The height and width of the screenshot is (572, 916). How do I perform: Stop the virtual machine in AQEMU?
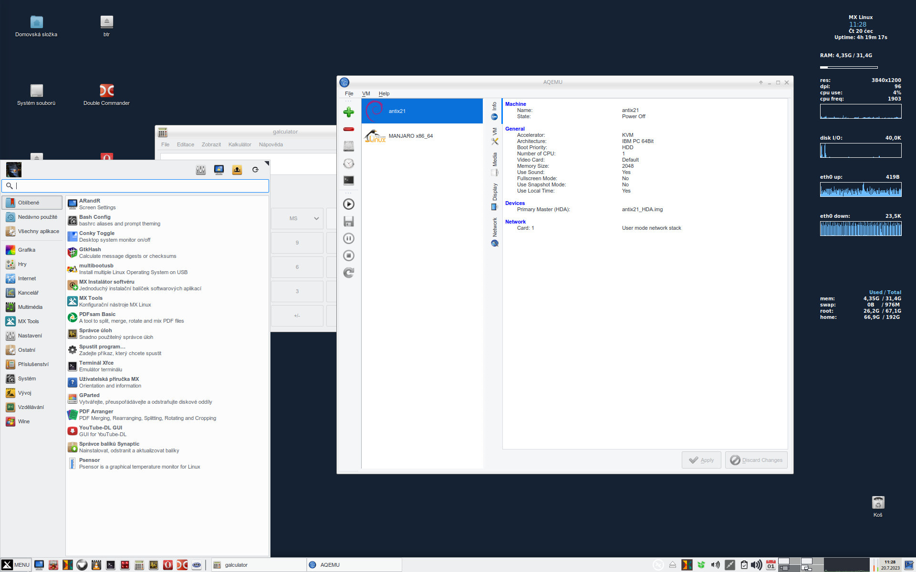(349, 255)
